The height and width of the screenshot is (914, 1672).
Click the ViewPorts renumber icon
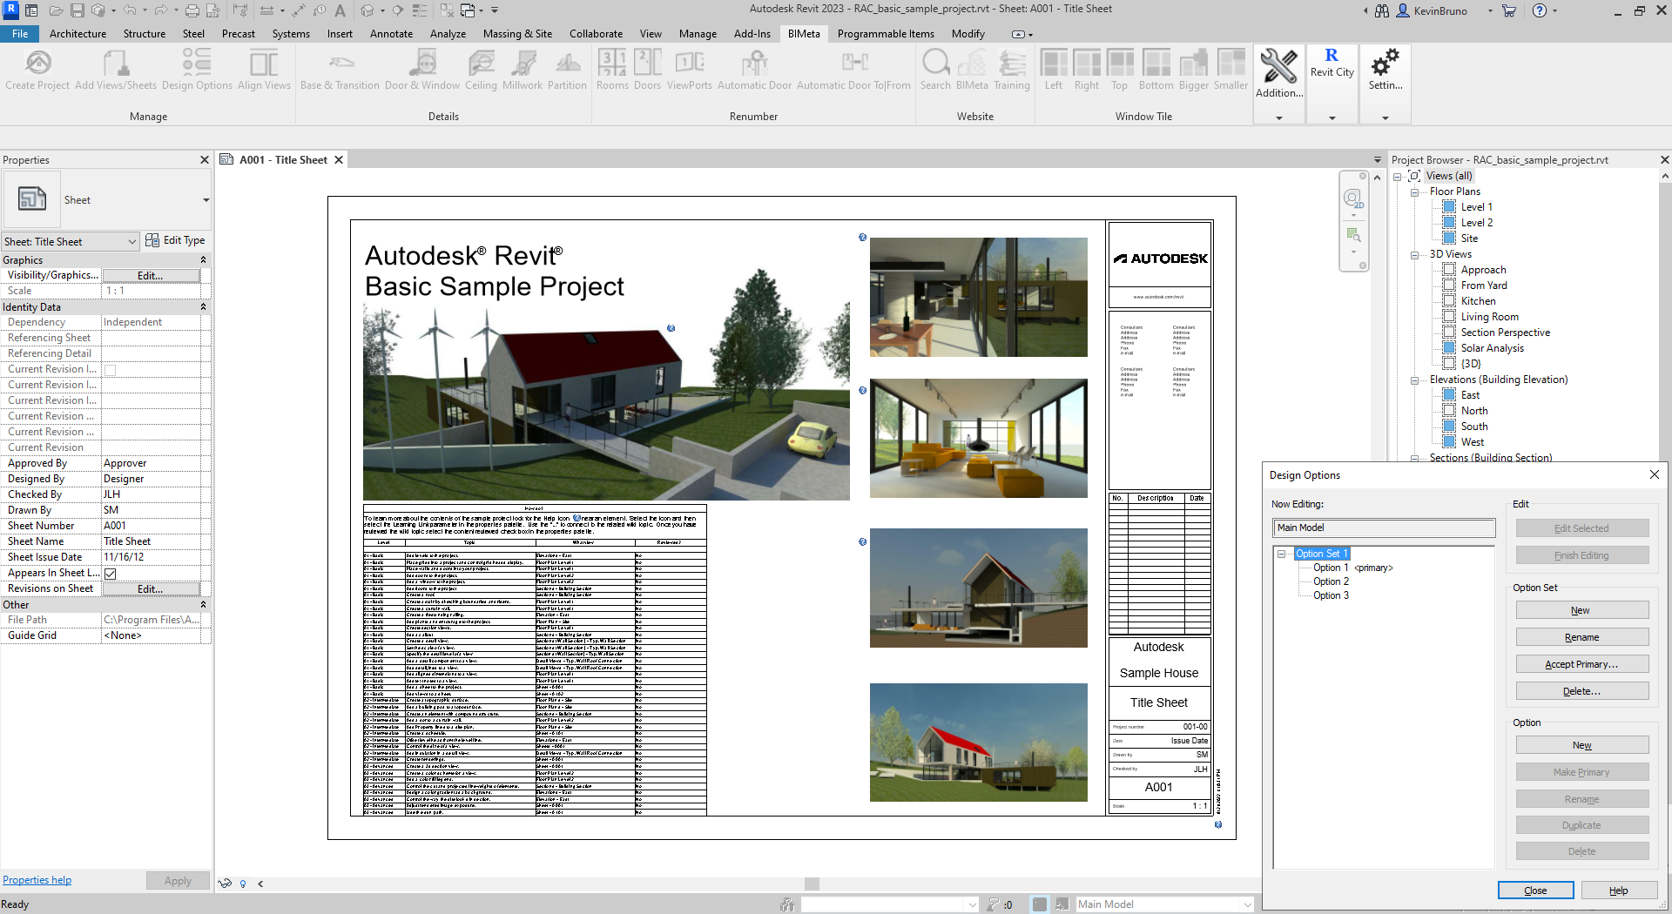coord(690,70)
